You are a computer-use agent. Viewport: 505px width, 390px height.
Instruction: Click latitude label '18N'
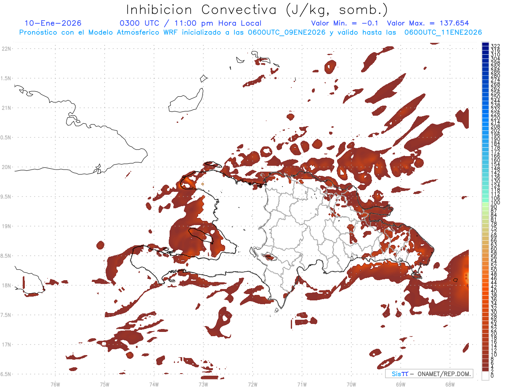[6, 285]
